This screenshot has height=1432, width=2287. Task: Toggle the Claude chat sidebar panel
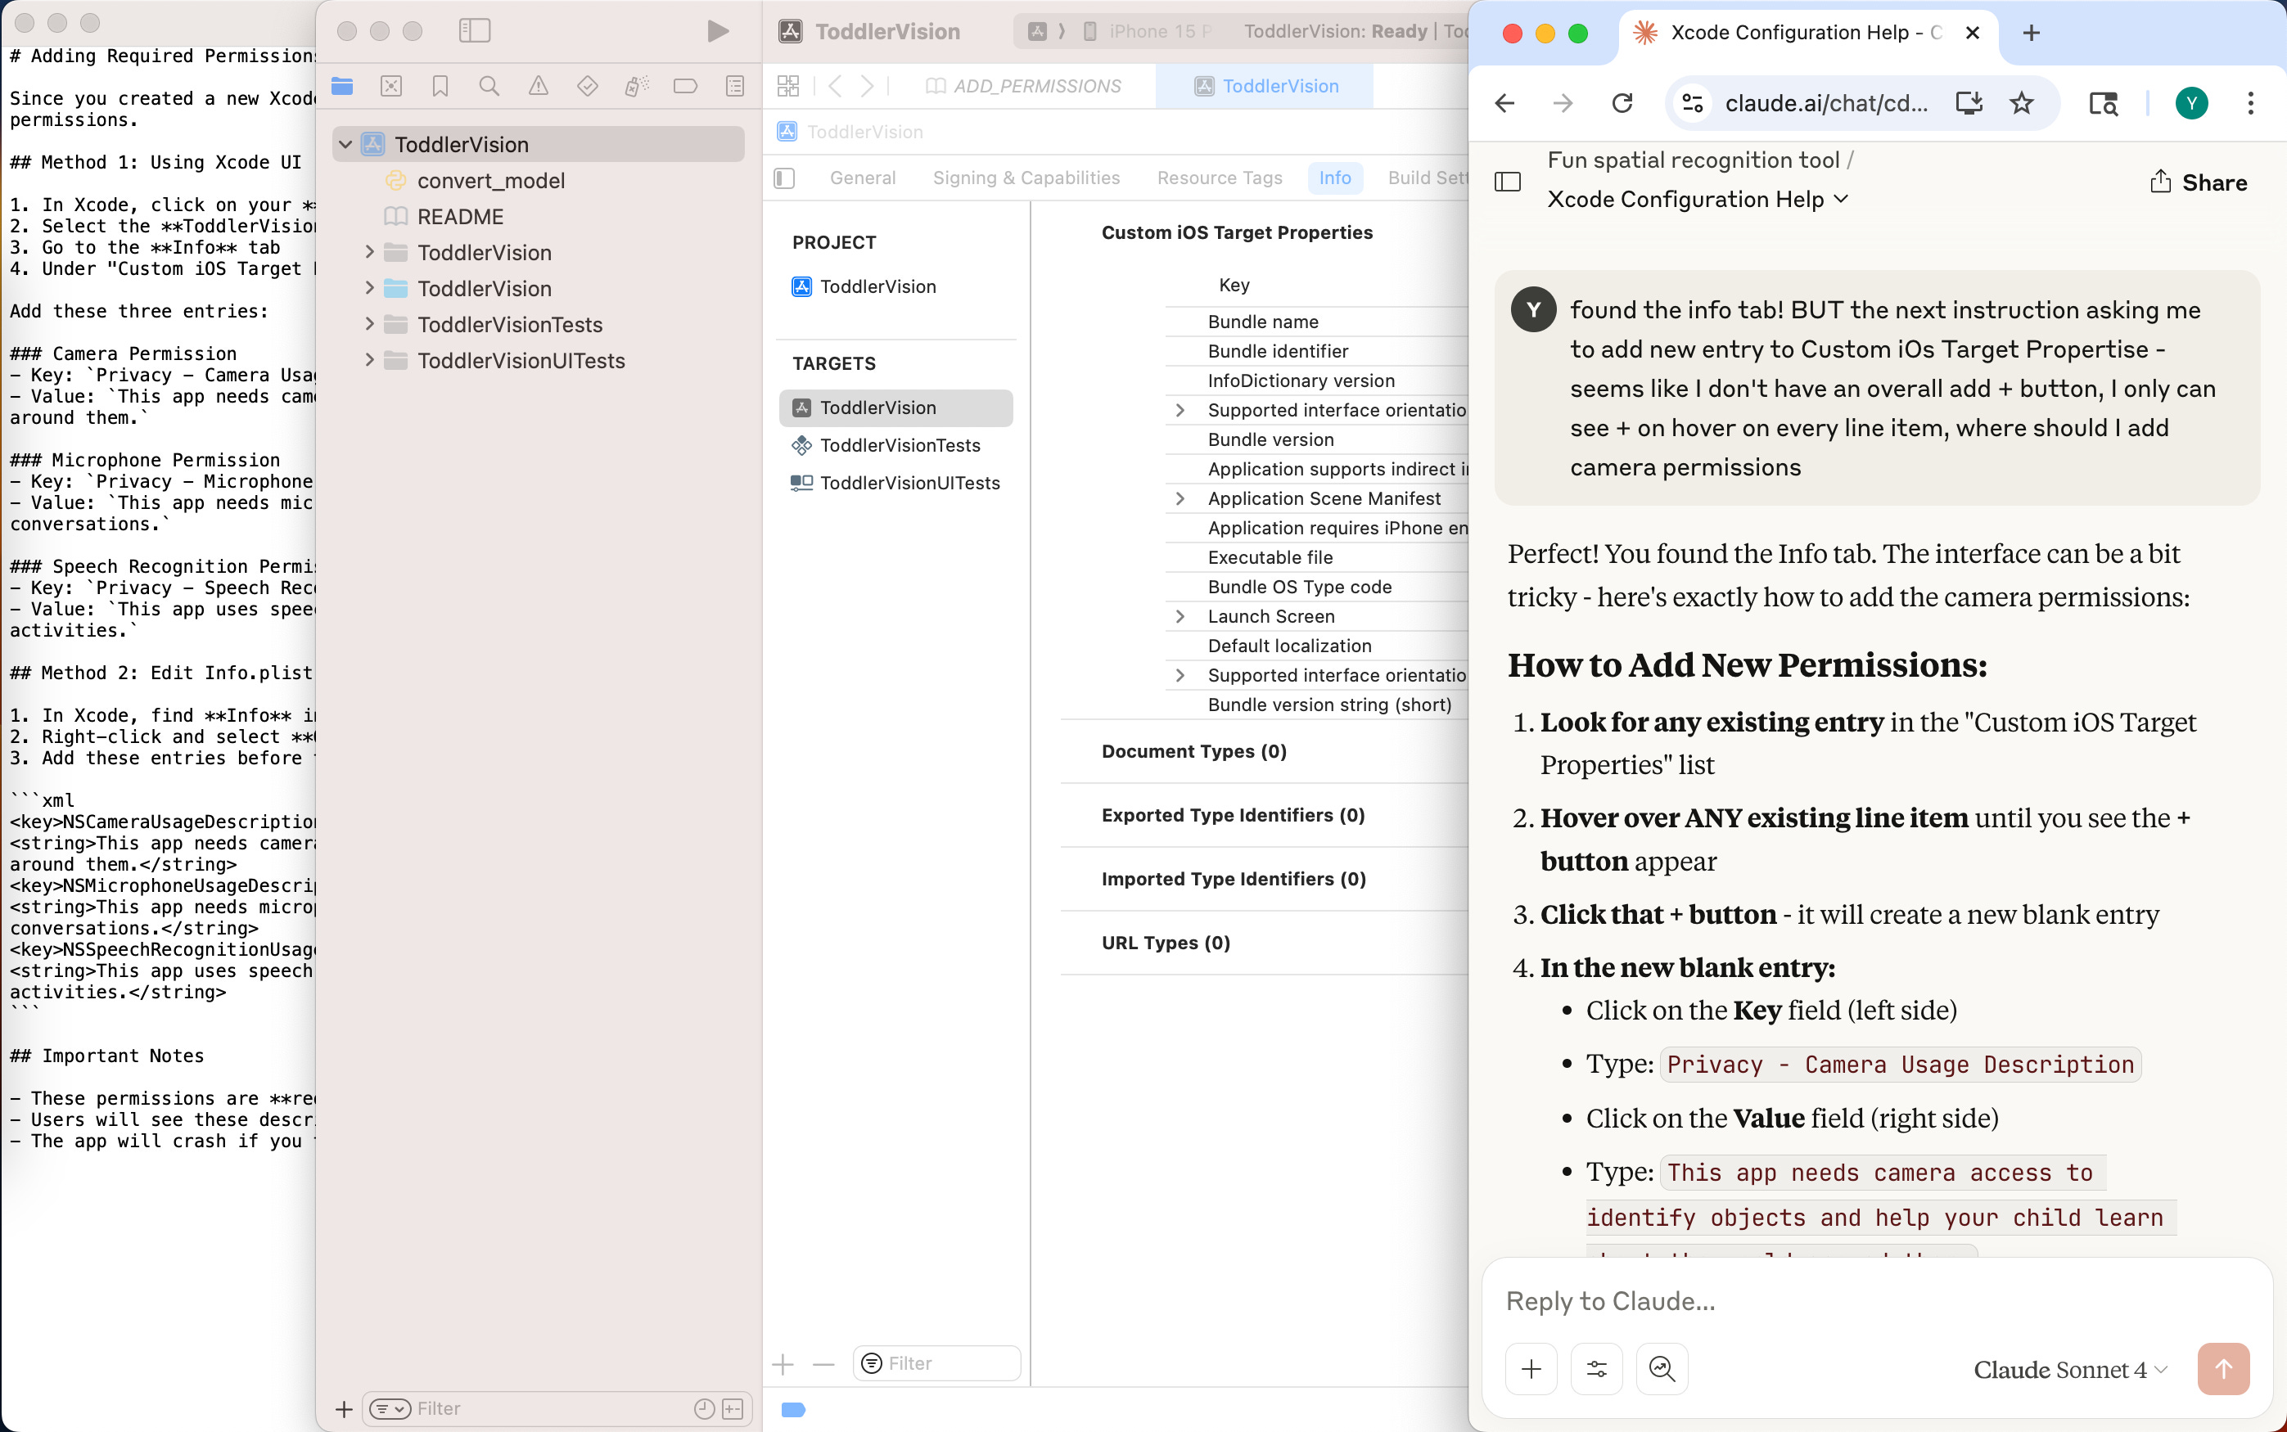[x=1507, y=181]
